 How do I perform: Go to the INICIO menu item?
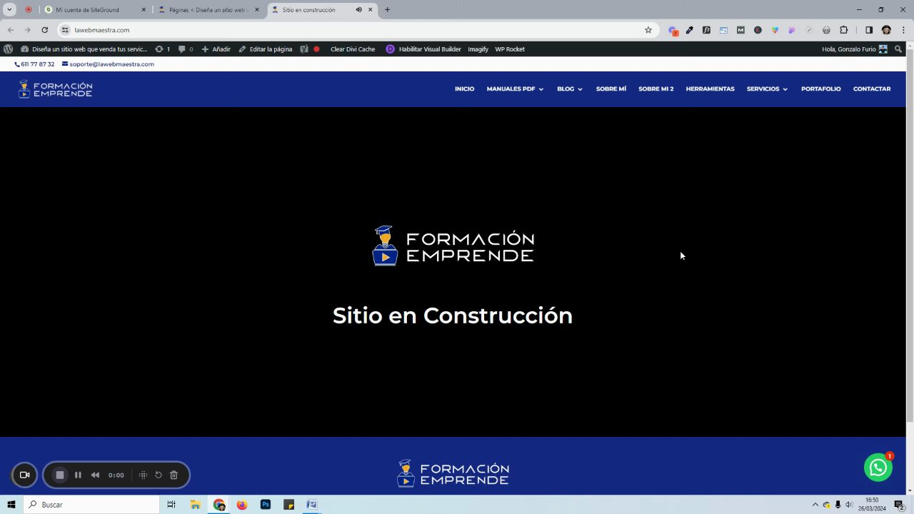point(464,89)
